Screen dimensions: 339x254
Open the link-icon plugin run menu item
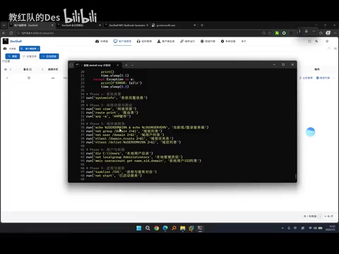[x=187, y=41]
